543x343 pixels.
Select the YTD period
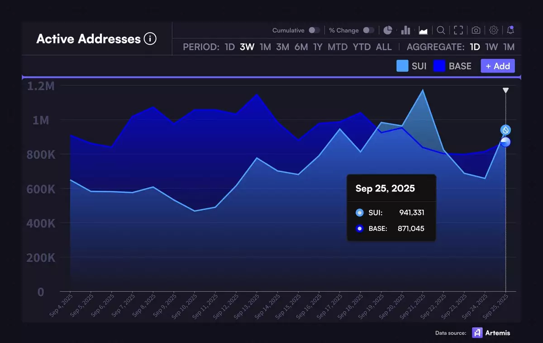pos(362,47)
